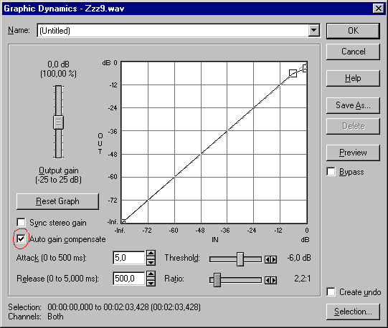
Task: Click the Output gain slider handle
Action: [58, 122]
